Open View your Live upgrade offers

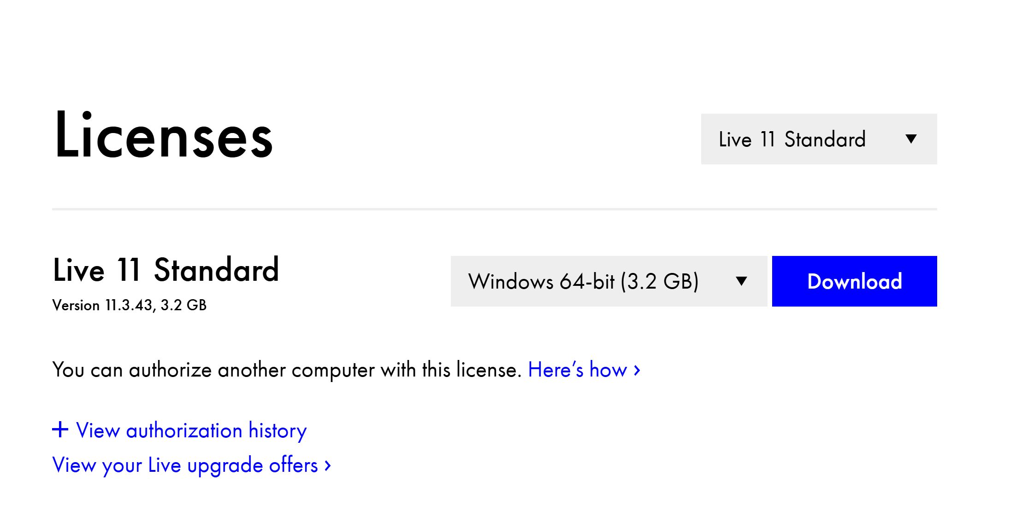tap(185, 465)
